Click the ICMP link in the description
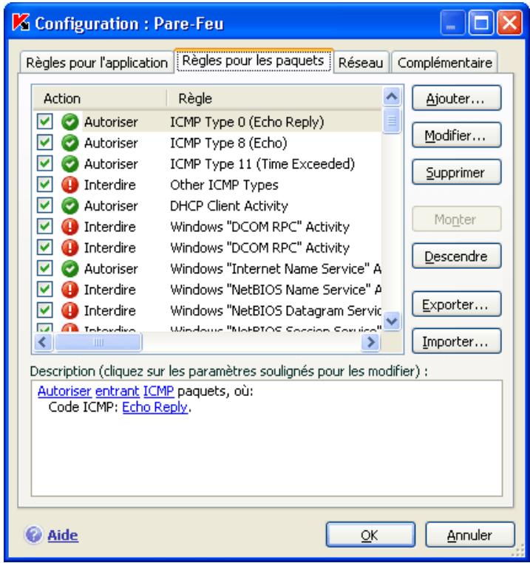The height and width of the screenshot is (563, 530). pyautogui.click(x=159, y=391)
